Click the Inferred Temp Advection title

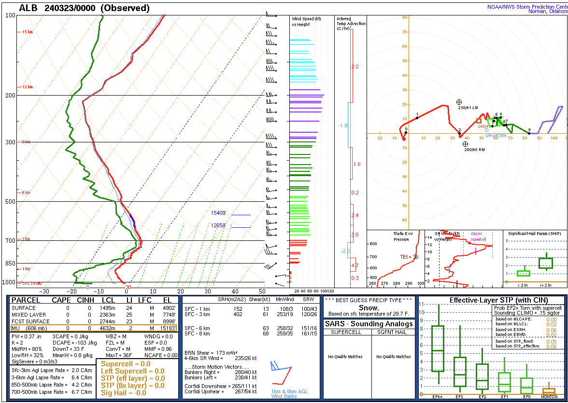[351, 24]
